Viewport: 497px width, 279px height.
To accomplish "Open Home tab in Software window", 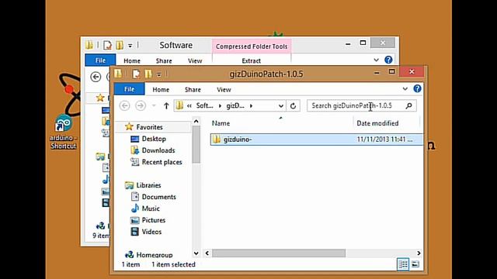I will pyautogui.click(x=132, y=60).
